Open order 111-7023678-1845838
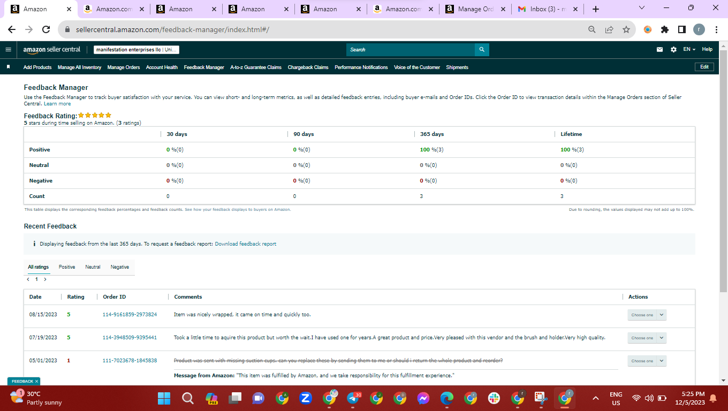The height and width of the screenshot is (411, 728). (130, 361)
